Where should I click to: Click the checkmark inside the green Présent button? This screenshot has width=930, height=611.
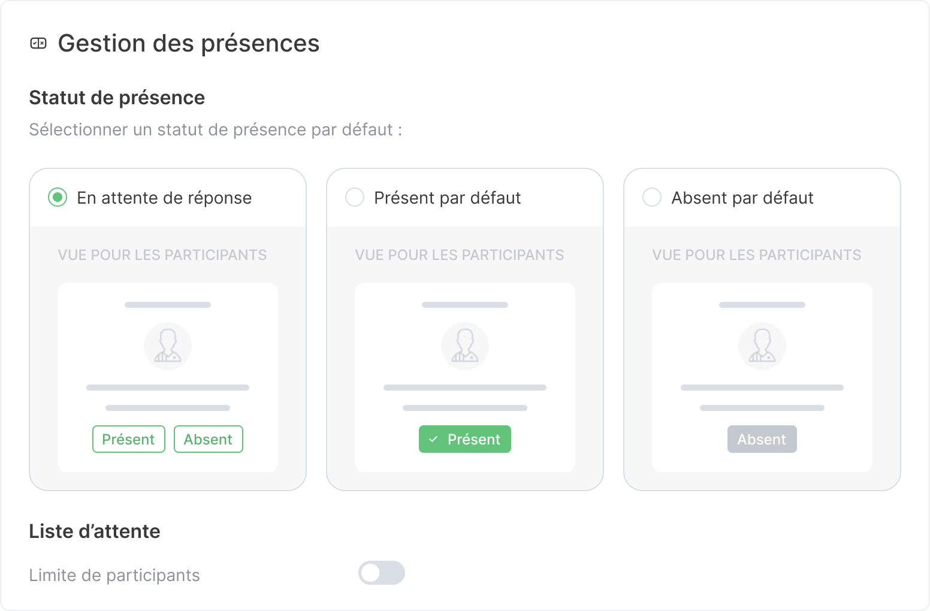432,439
